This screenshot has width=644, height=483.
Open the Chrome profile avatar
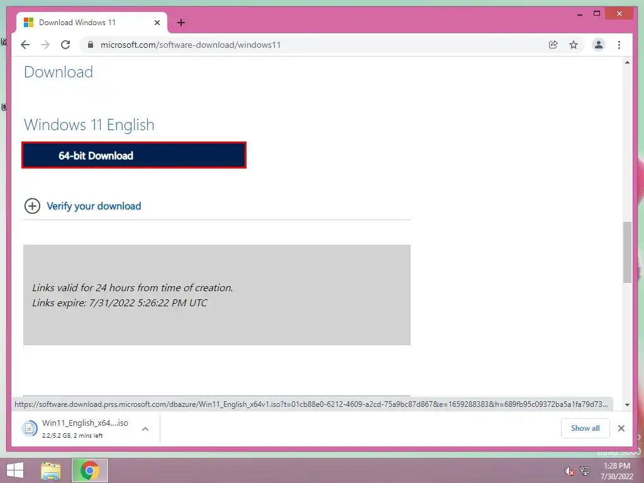599,45
